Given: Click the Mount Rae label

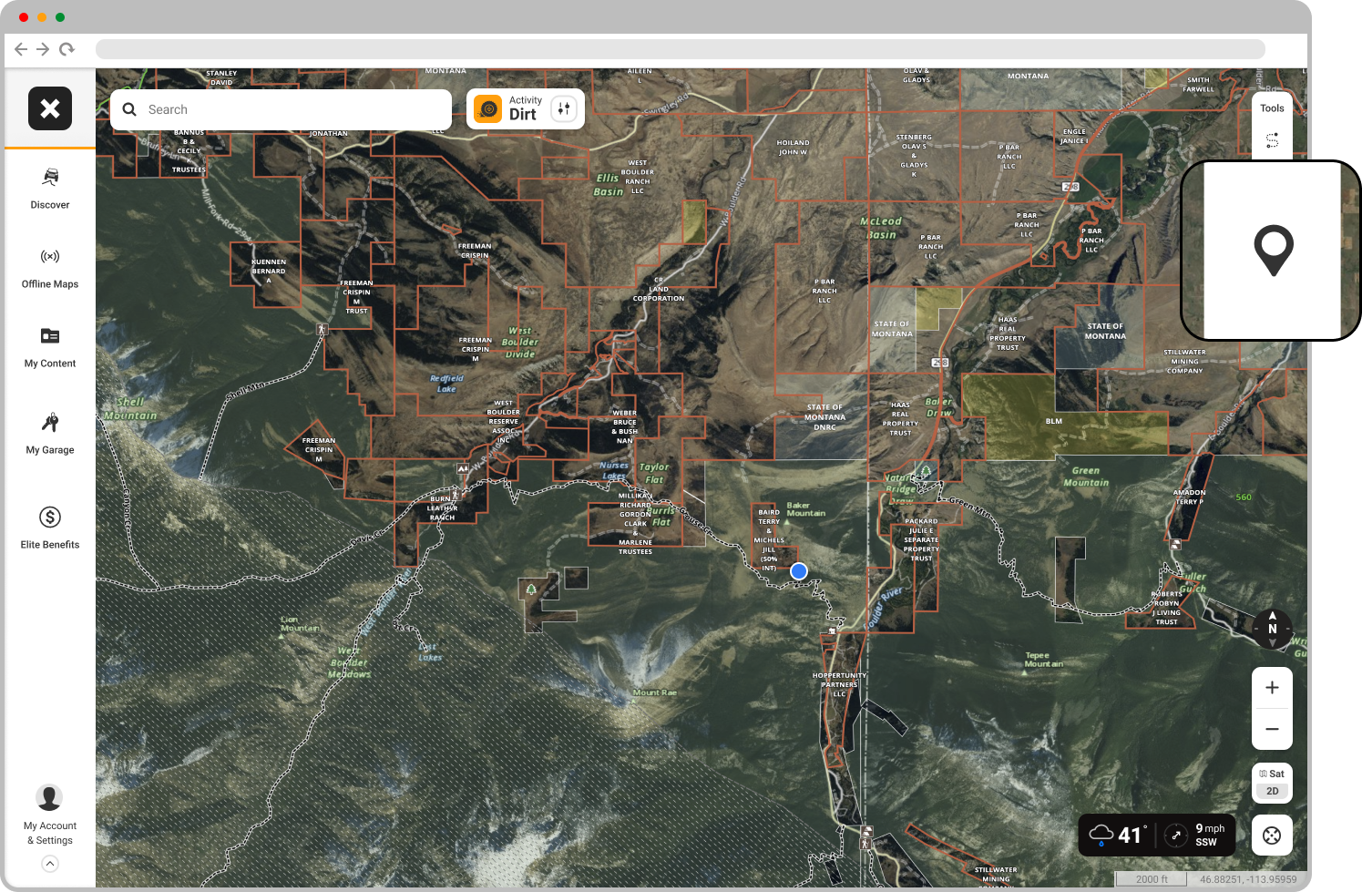Looking at the screenshot, I should coord(655,692).
